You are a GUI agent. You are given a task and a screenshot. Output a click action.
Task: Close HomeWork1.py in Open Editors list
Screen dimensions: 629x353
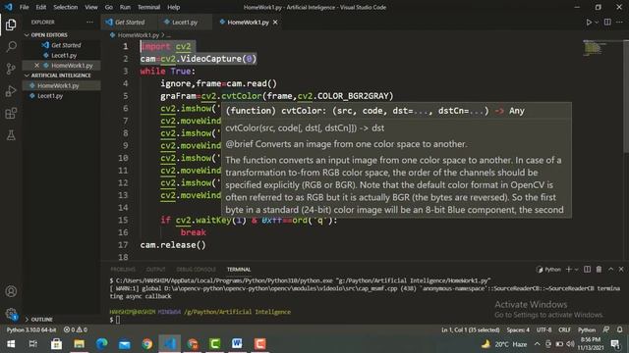tap(37, 66)
